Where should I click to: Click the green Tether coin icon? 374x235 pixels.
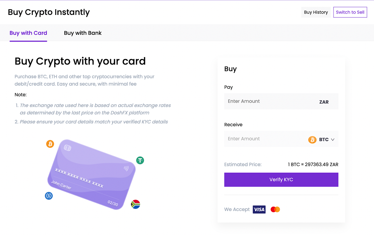140,160
